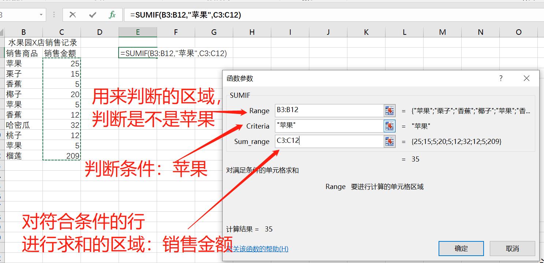The width and height of the screenshot is (544, 263).
Task: Open the 有关该函数的帮助(H) help link
Action: 257,249
